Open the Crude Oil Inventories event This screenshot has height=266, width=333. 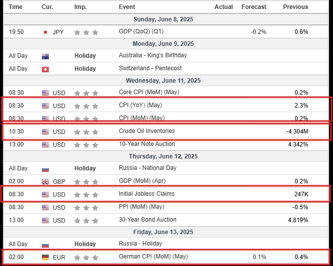147,131
